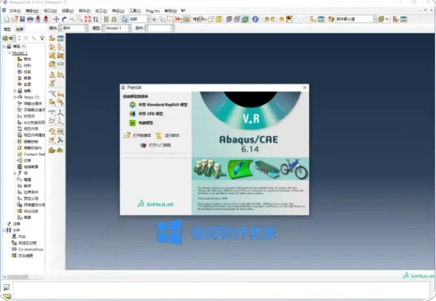Cycle views with the up-down arrows icon
The image size is (436, 301).
pyautogui.click(x=95, y=19)
